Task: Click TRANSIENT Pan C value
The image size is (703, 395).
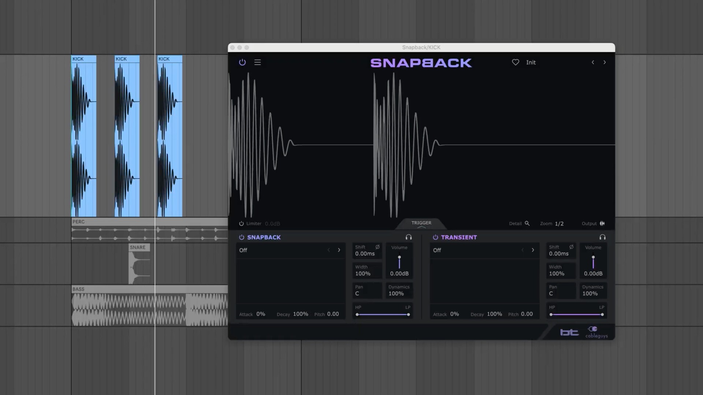Action: point(551,293)
